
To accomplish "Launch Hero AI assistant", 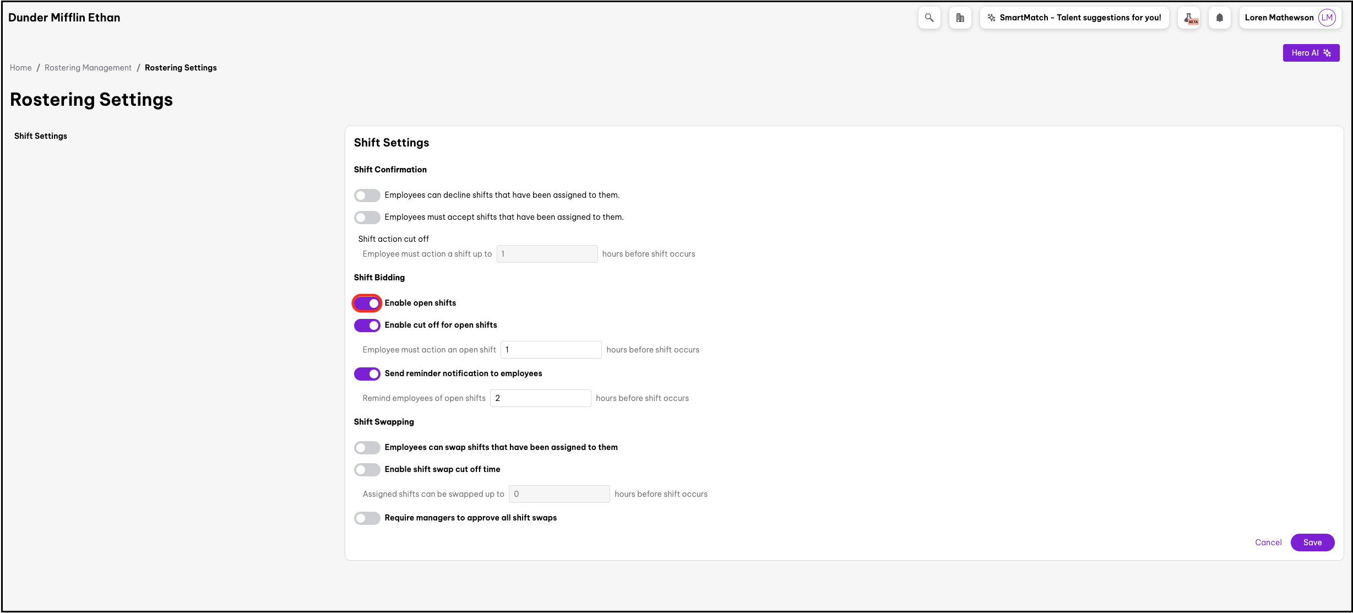I will click(1311, 53).
